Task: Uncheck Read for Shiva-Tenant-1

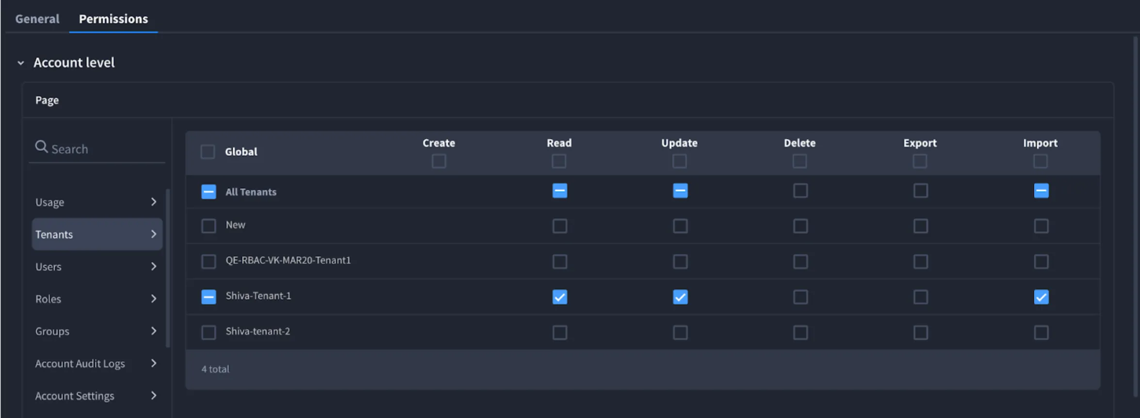Action: 560,297
